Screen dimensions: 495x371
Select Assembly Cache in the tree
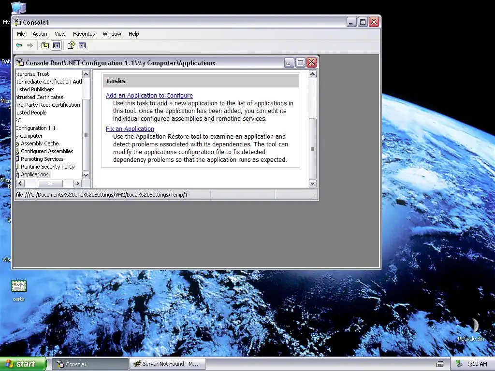(40, 143)
